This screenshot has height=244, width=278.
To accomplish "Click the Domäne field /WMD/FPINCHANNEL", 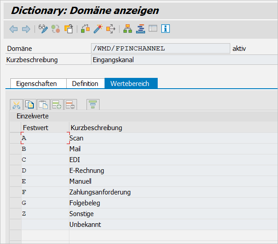I will click(160, 49).
